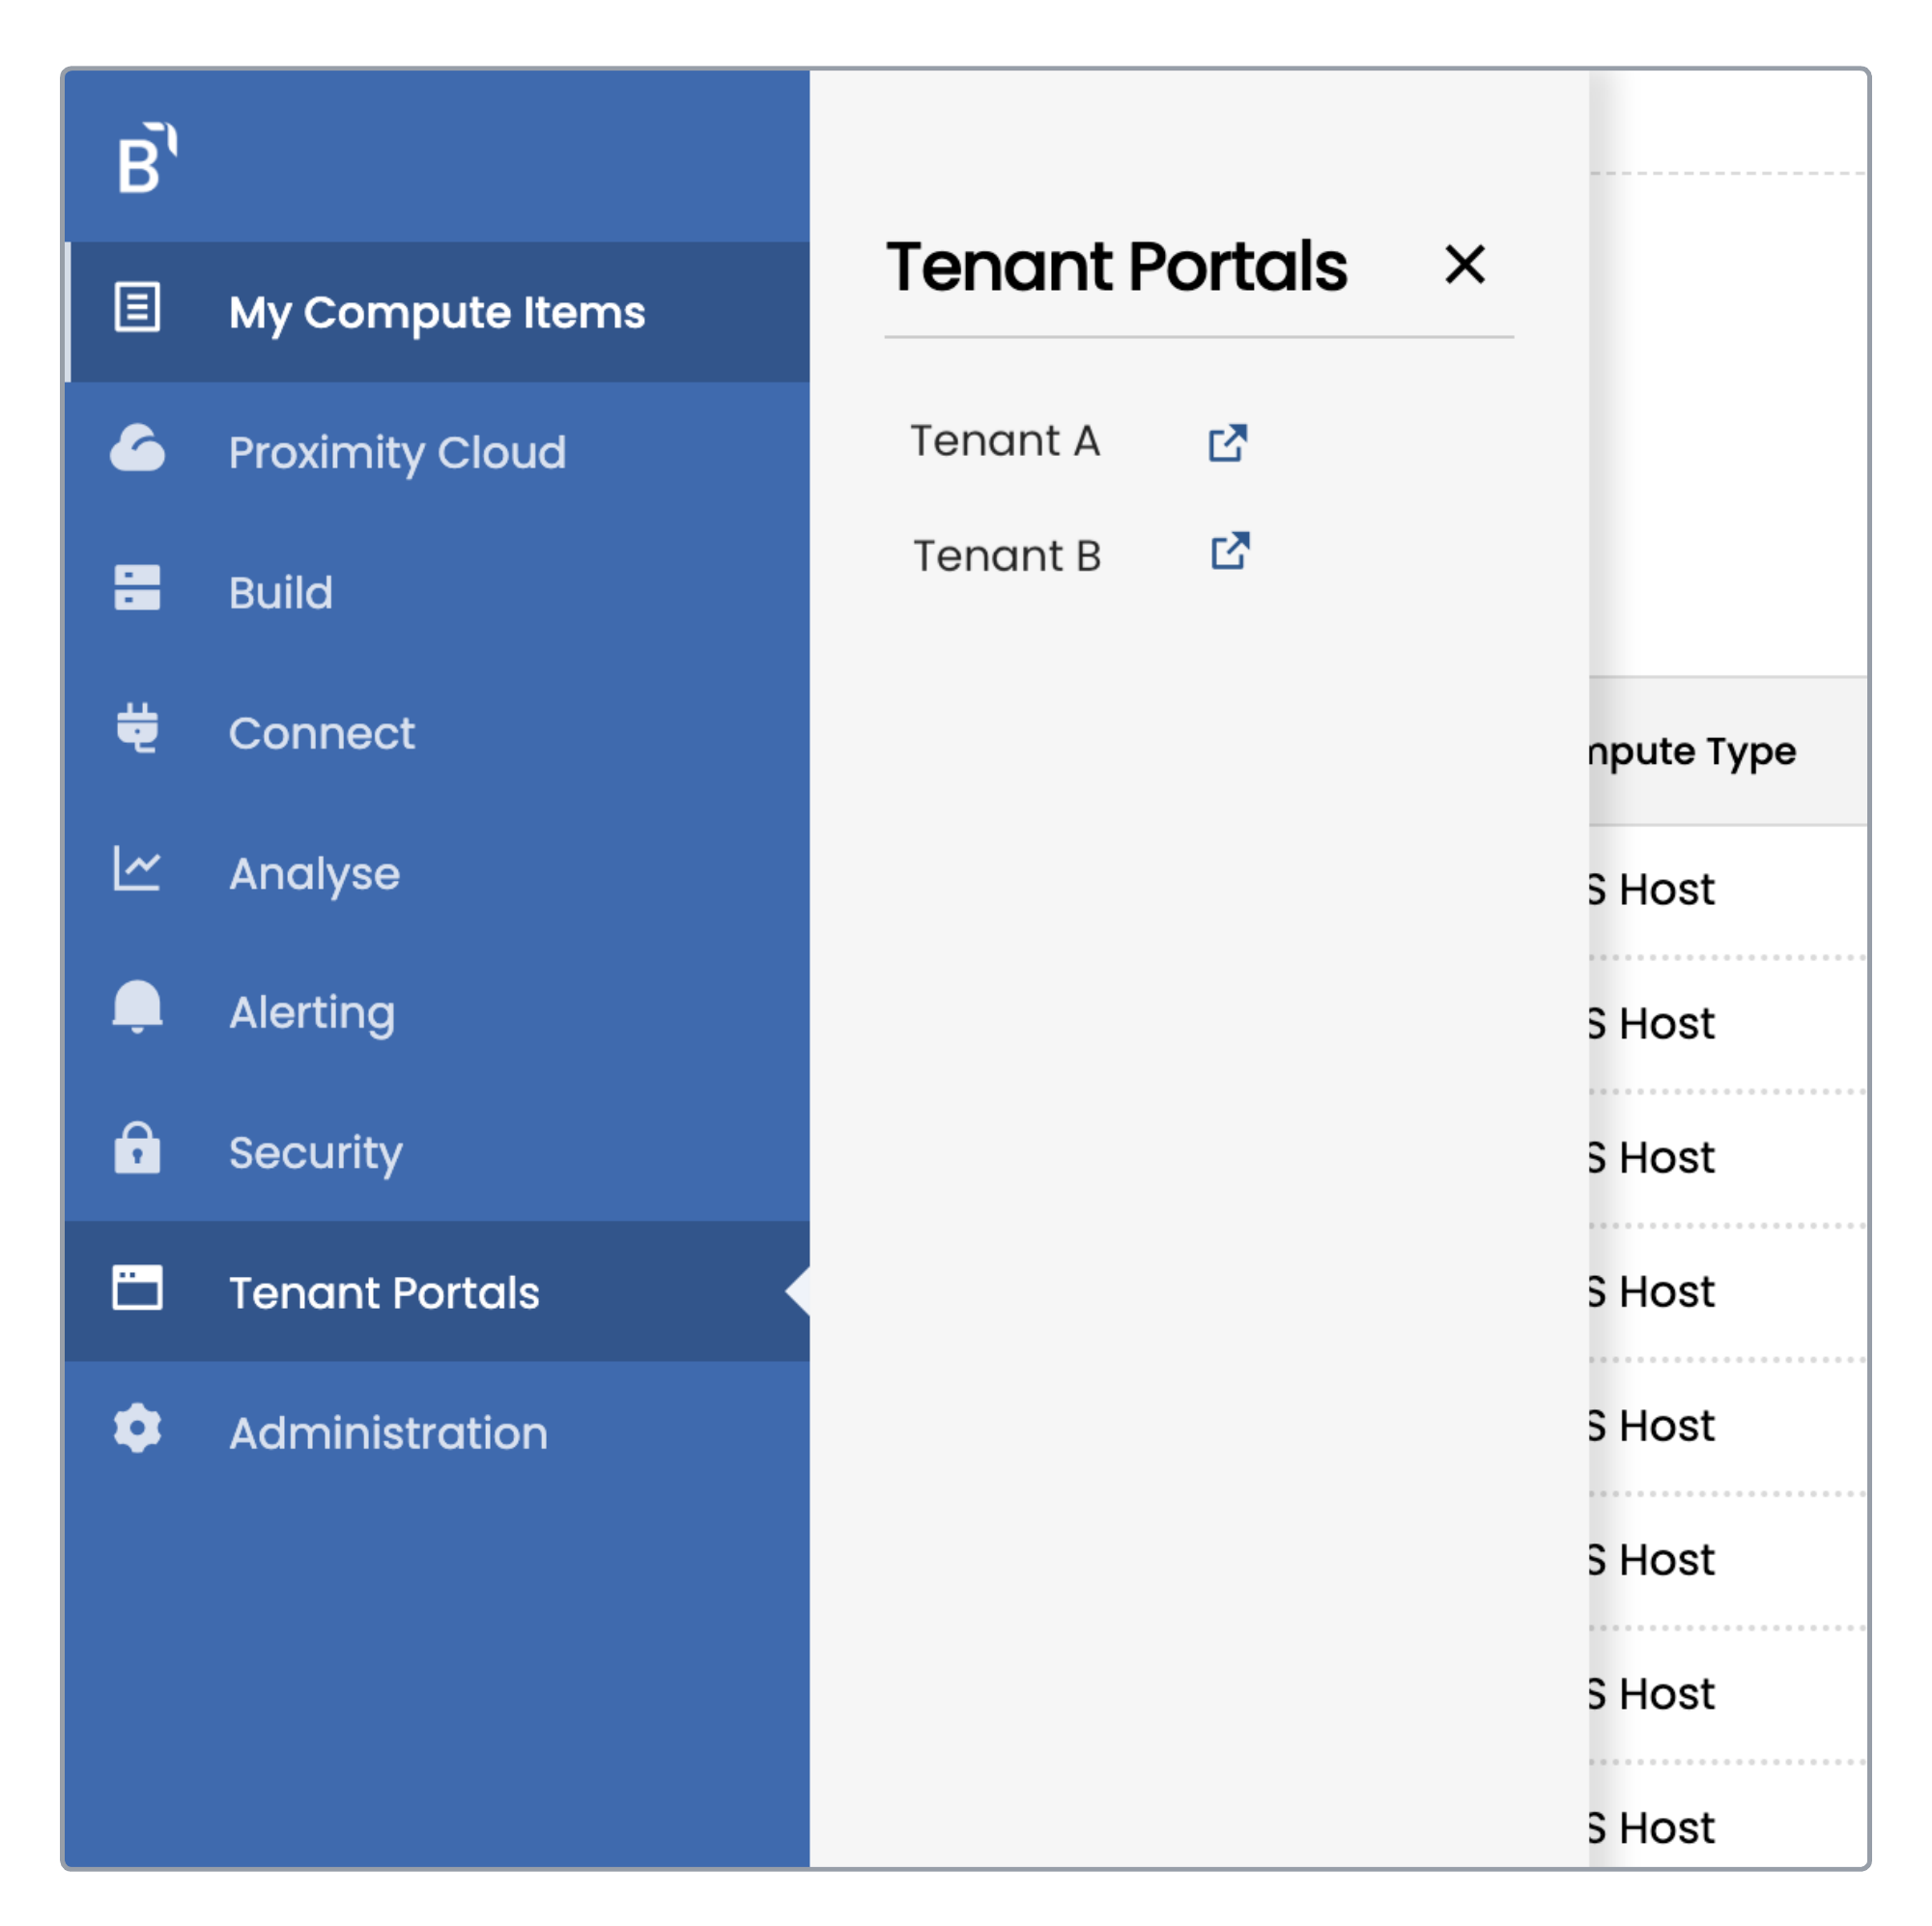This screenshot has width=1932, height=1926.
Task: Close the Tenant Portals panel
Action: 1465,265
